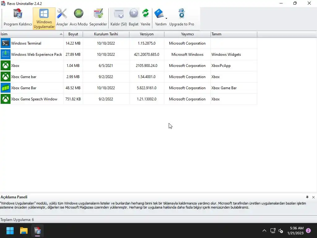Open the Yardım help book icon
The image size is (317, 238).
[159, 14]
